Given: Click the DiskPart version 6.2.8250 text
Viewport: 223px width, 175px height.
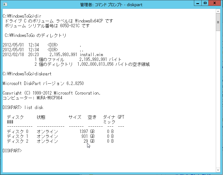Looking at the screenshot, I should (75, 83).
